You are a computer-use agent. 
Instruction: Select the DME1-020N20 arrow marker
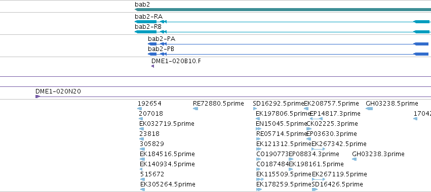click(x=37, y=97)
